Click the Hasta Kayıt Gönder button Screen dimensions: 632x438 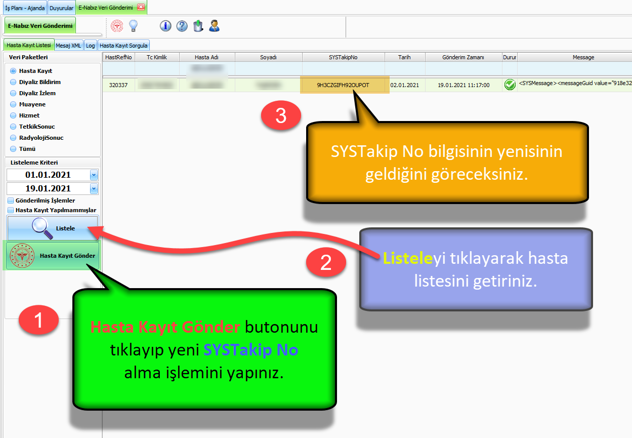pyautogui.click(x=53, y=256)
